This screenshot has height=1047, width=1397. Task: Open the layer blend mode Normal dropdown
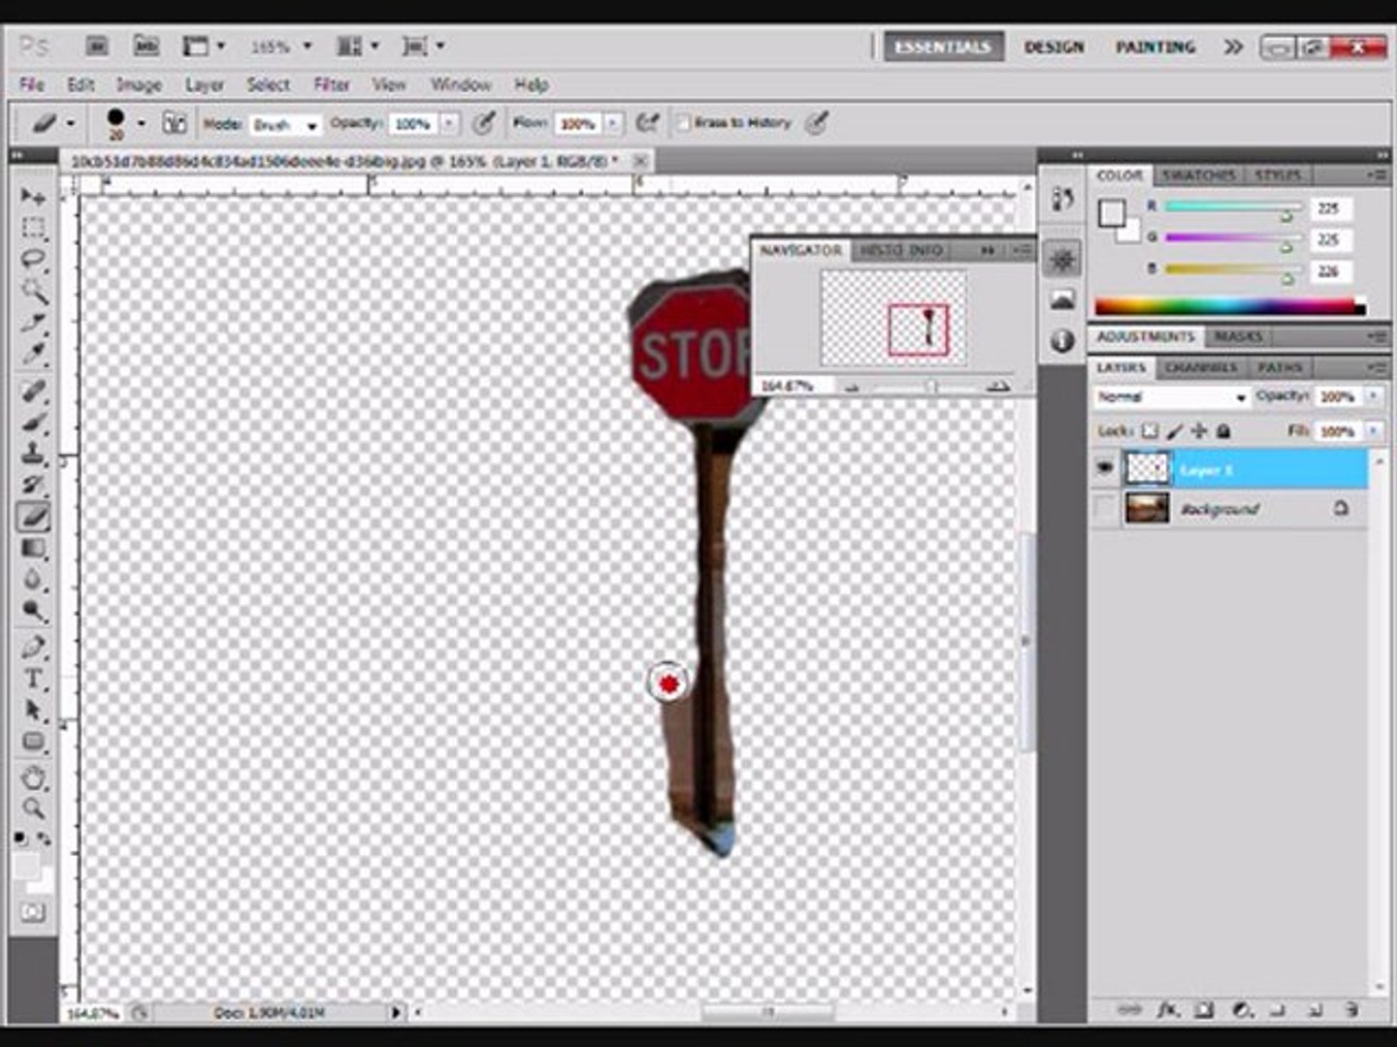(x=1170, y=397)
